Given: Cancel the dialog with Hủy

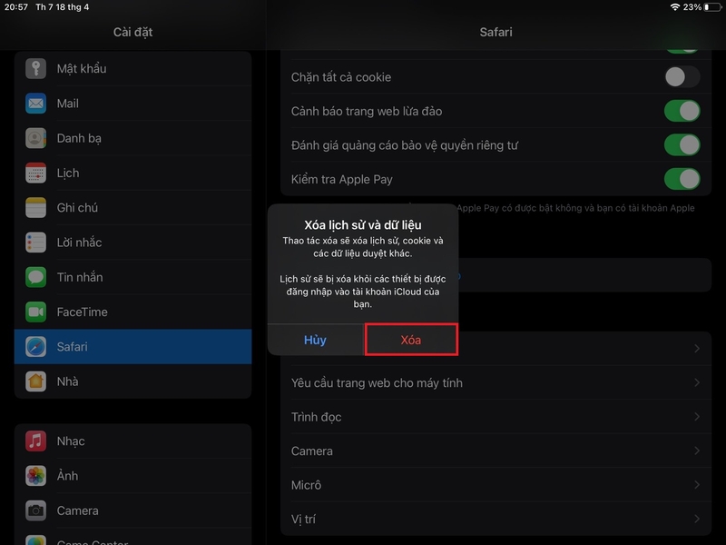Looking at the screenshot, I should pyautogui.click(x=315, y=340).
